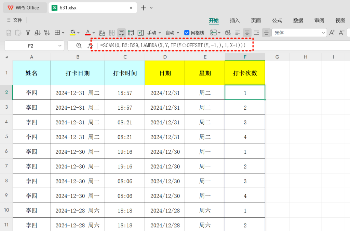
Task: Apply cell borders icon
Action: click(57, 33)
